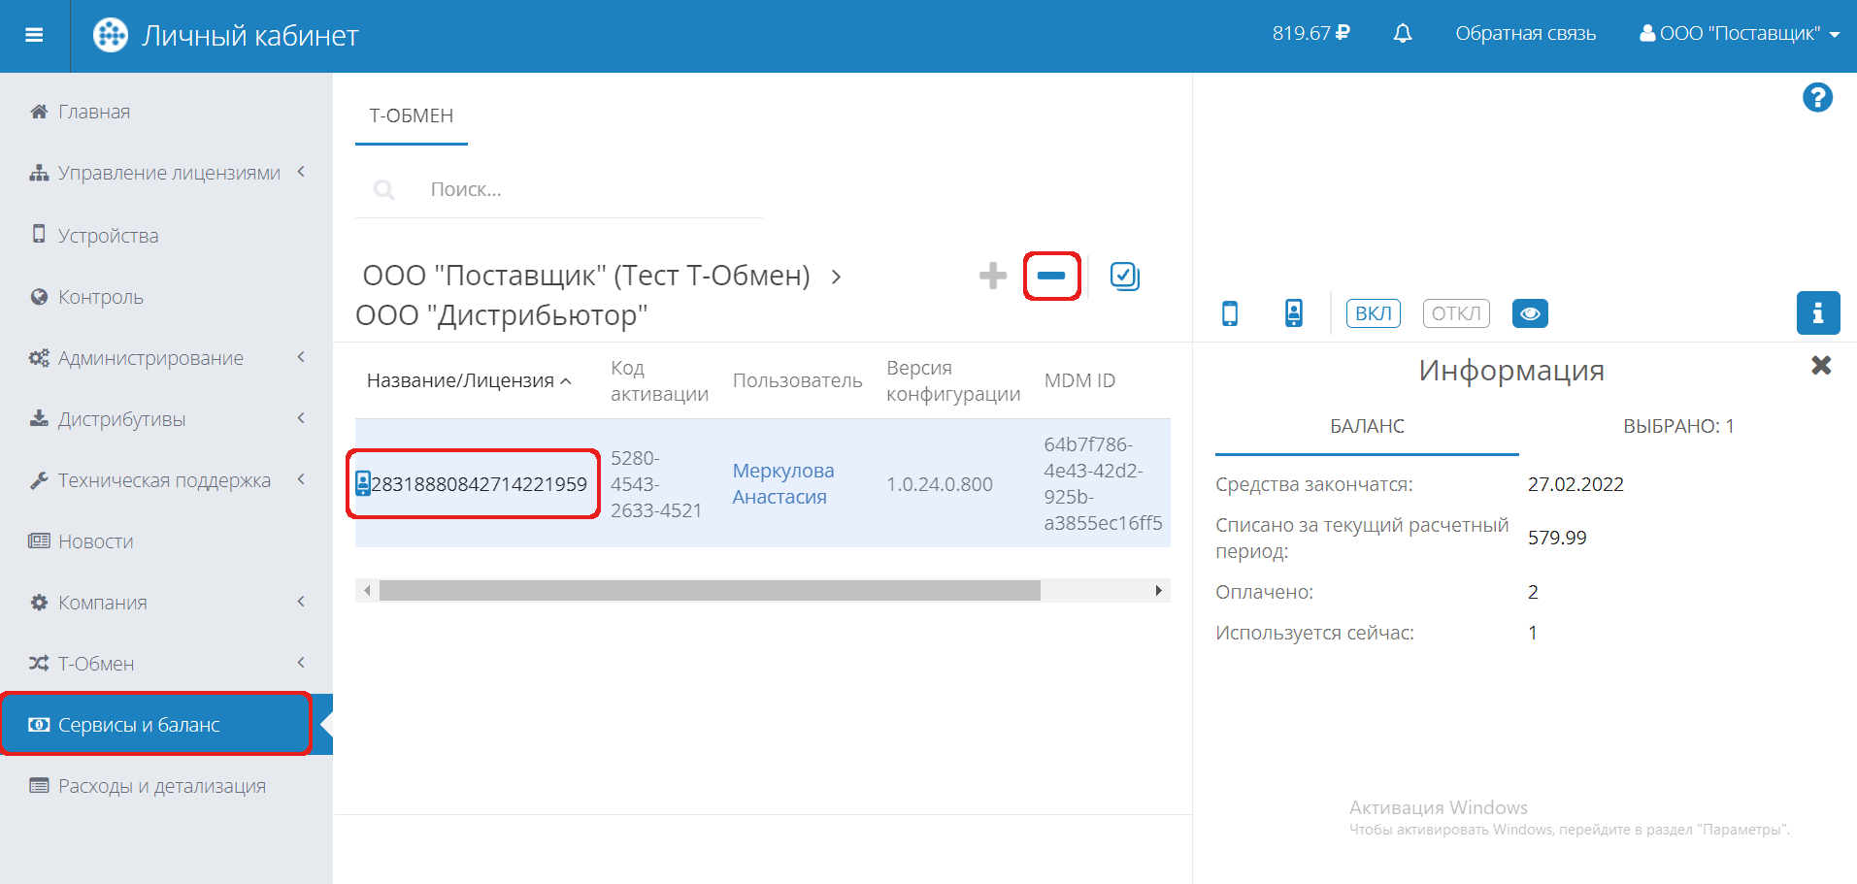Click the Расходы и детализация list icon
This screenshot has width=1857, height=884.
point(39,785)
